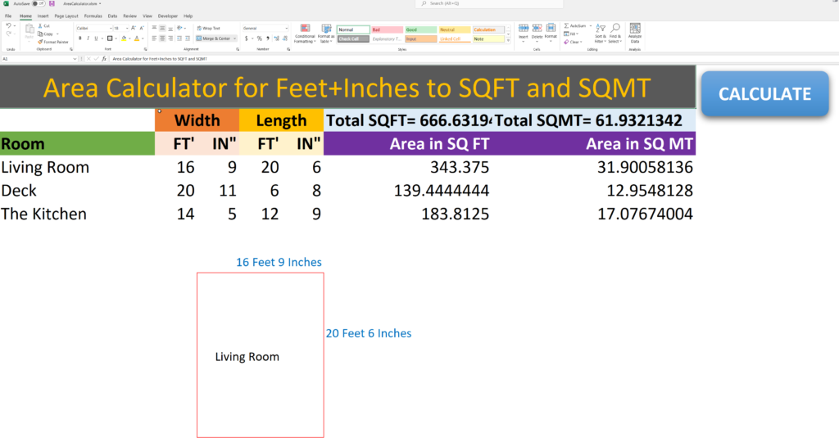This screenshot has width=839, height=447.
Task: Open the Formulas ribbon tab
Action: [93, 16]
